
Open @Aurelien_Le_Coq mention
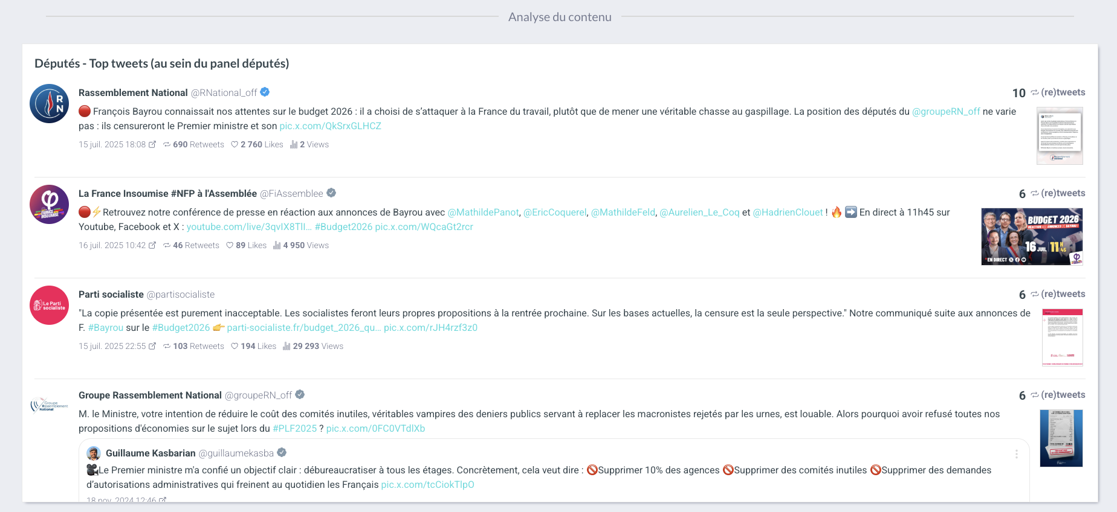tap(699, 213)
